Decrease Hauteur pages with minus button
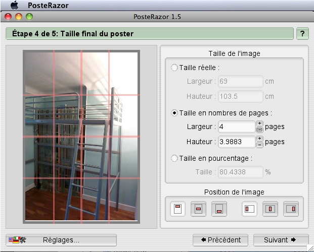Viewport: 314px width, 252px height. coord(259,145)
